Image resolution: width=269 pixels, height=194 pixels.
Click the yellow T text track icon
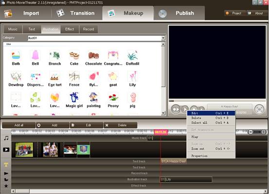pos(6,165)
